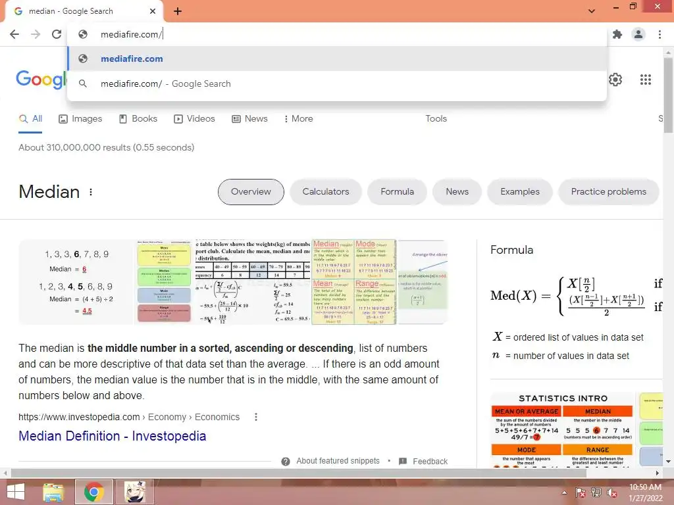Expand the More search filters menu

[298, 118]
